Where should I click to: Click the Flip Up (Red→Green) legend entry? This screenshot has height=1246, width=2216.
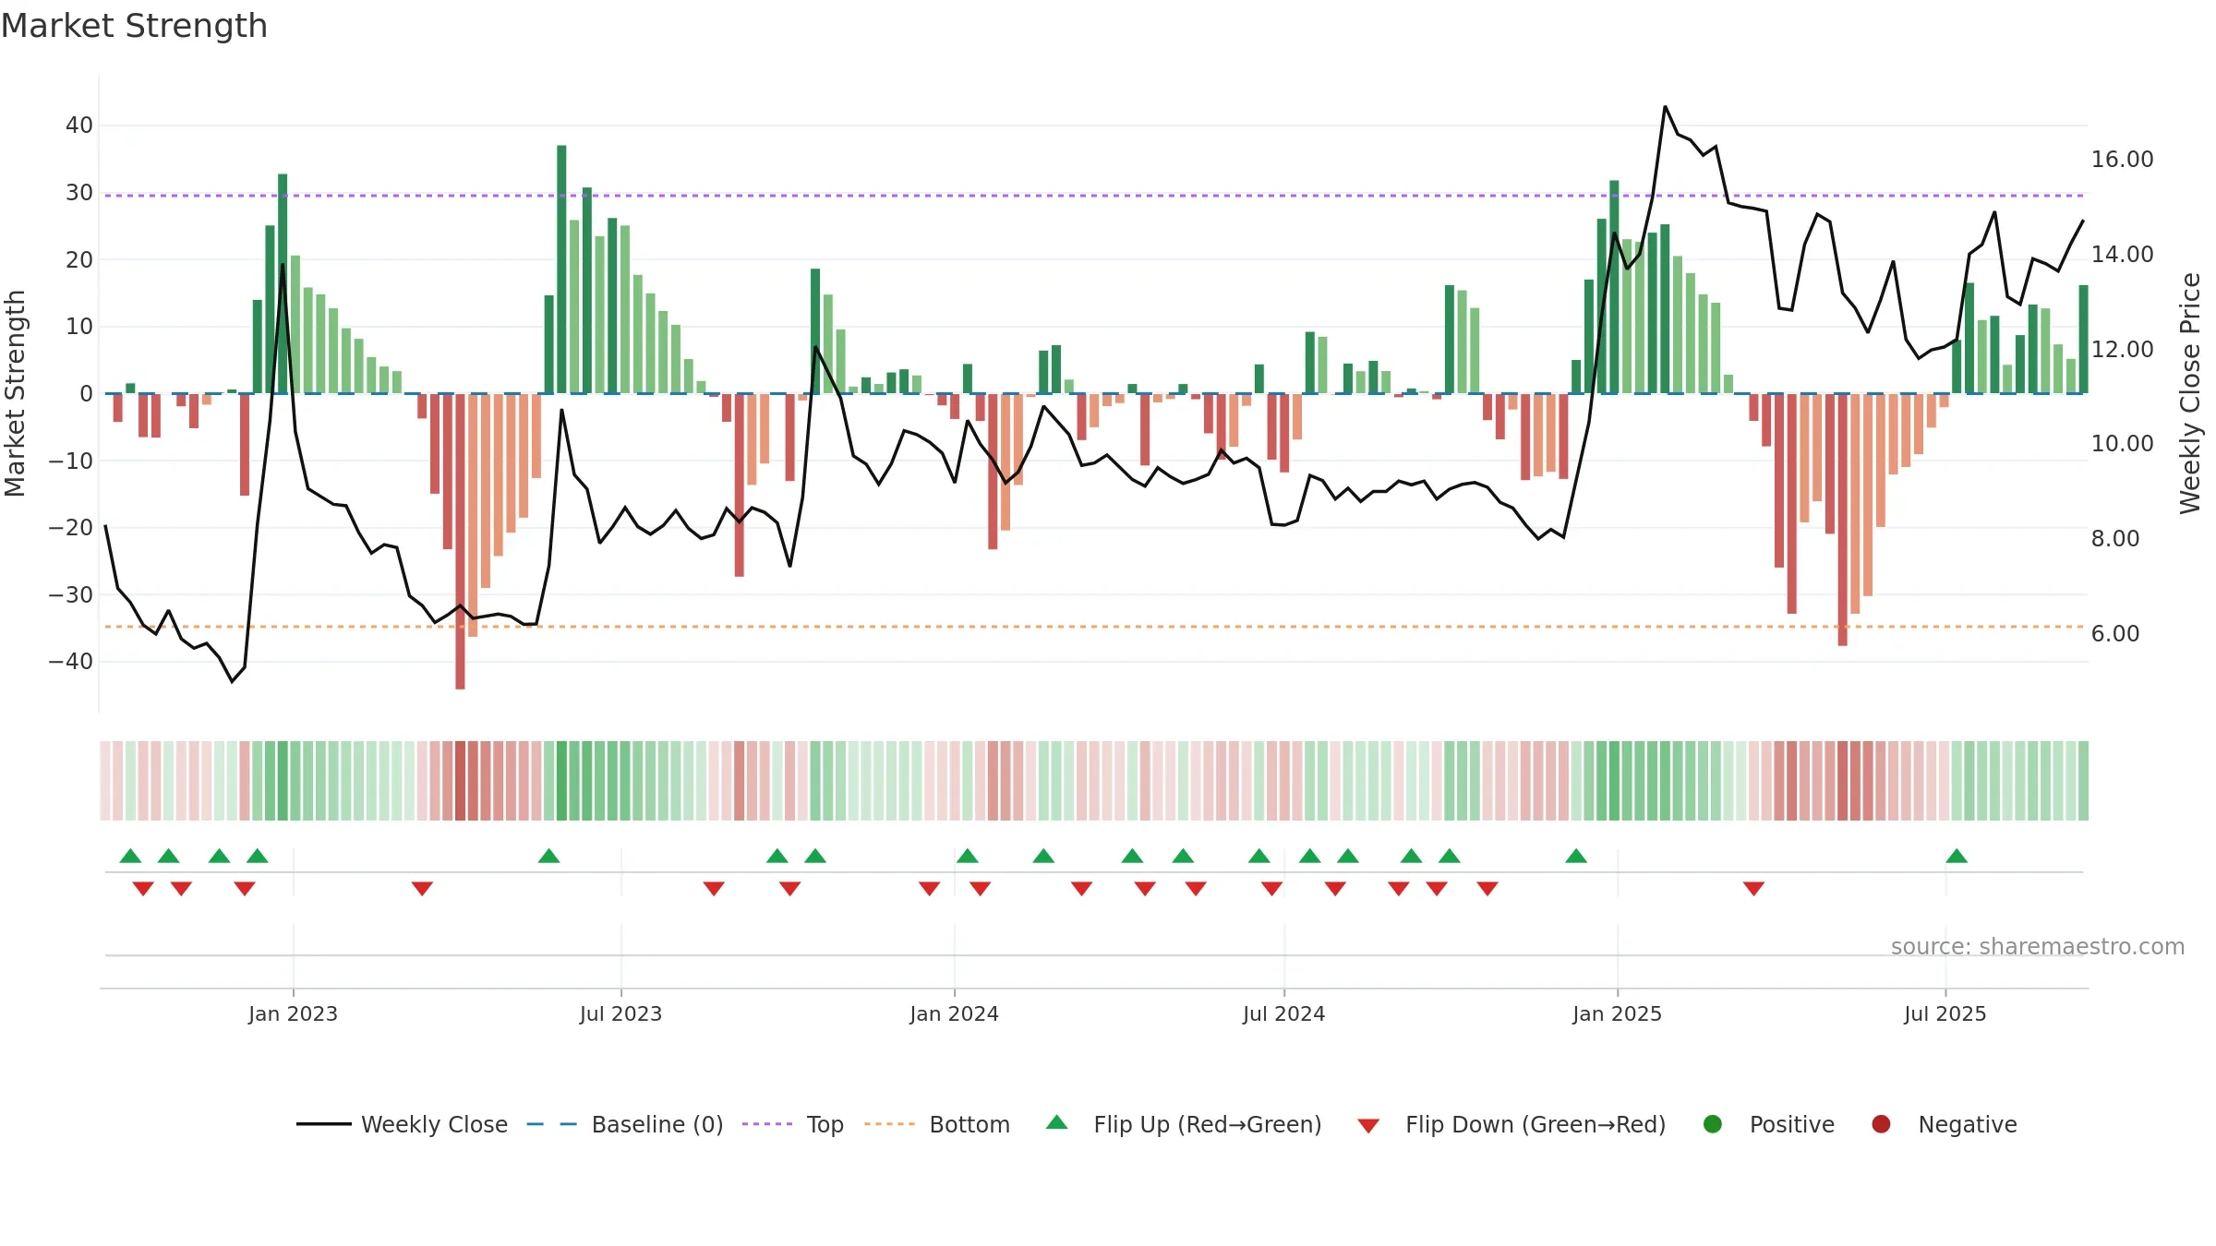(x=1184, y=1124)
